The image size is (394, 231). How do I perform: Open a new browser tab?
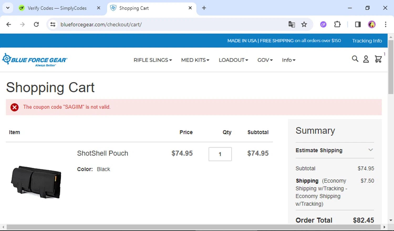pyautogui.click(x=204, y=8)
